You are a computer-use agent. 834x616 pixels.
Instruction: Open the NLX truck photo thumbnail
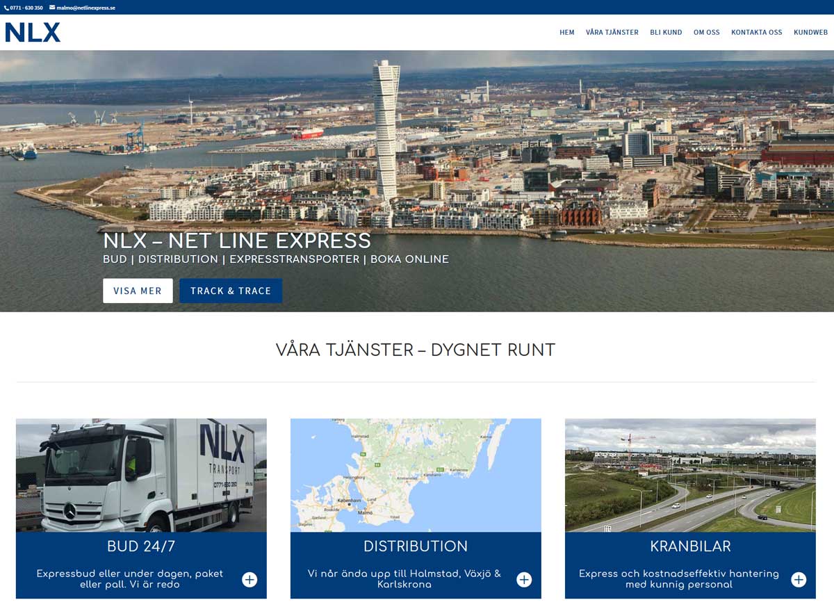141,476
